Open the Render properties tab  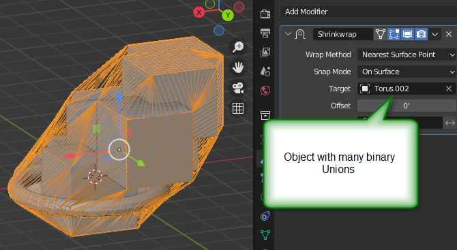click(x=265, y=14)
